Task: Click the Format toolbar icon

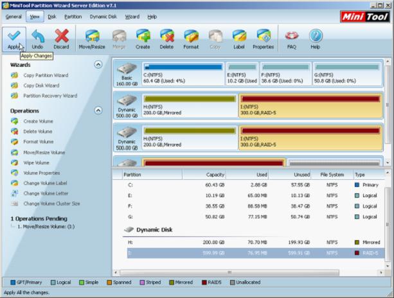Action: tap(191, 39)
